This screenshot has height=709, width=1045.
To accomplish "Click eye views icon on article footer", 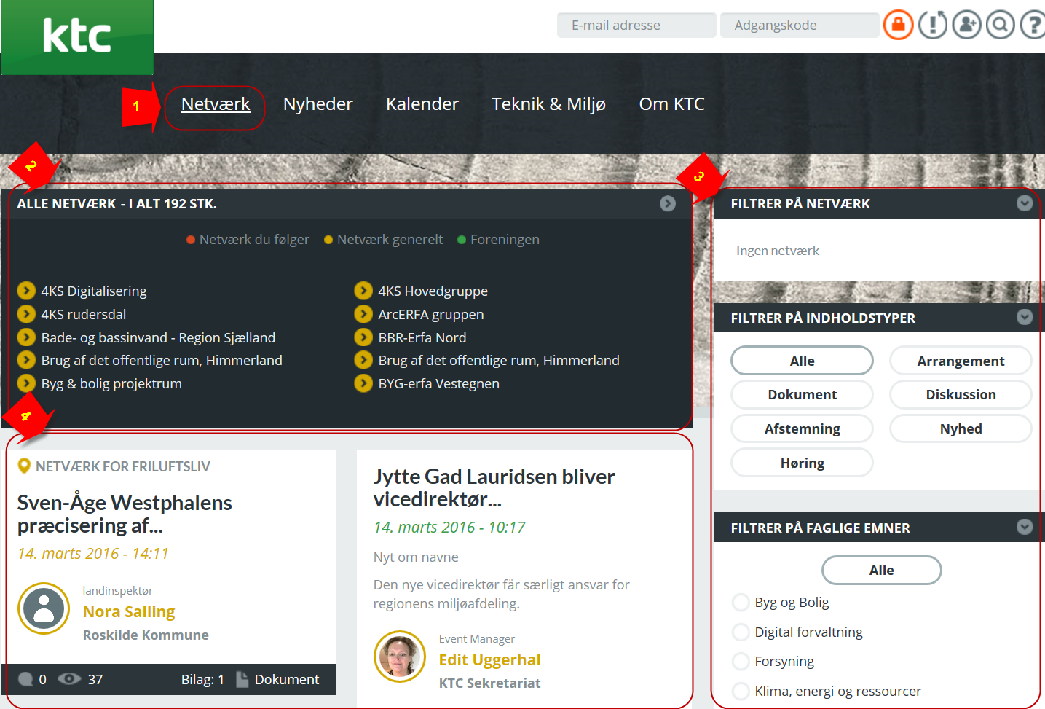I will coord(69,679).
